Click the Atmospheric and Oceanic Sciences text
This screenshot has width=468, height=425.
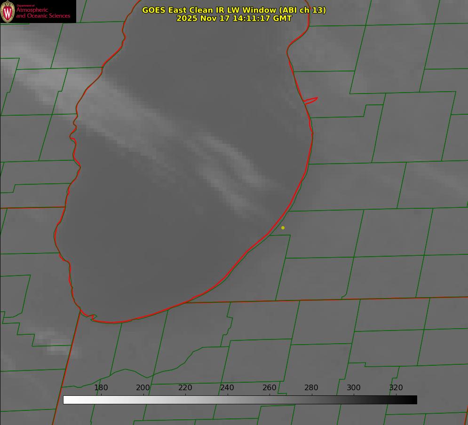(43, 13)
